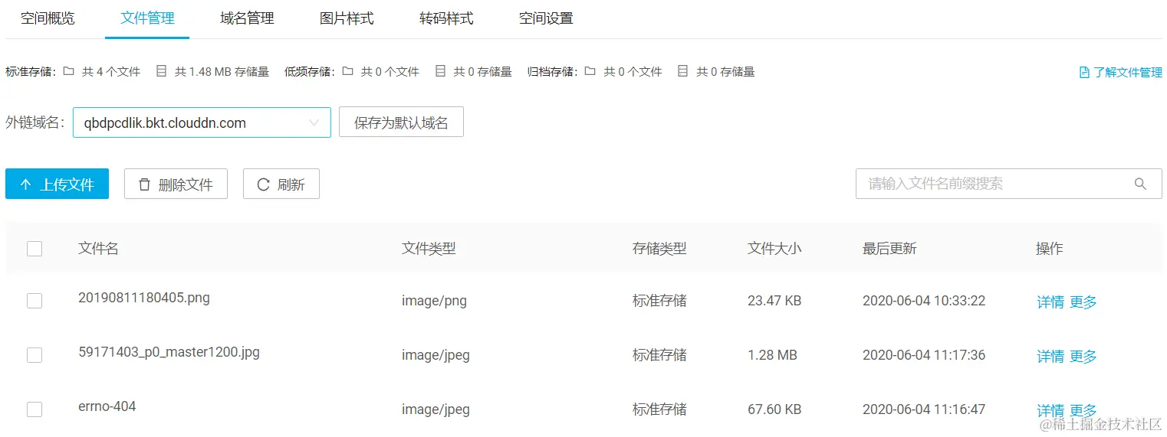This screenshot has width=1167, height=437.
Task: Open 更多 menu for errno-404
Action: 1083,411
